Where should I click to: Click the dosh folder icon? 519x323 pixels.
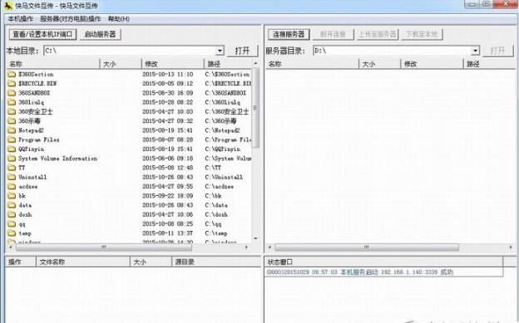12,214
